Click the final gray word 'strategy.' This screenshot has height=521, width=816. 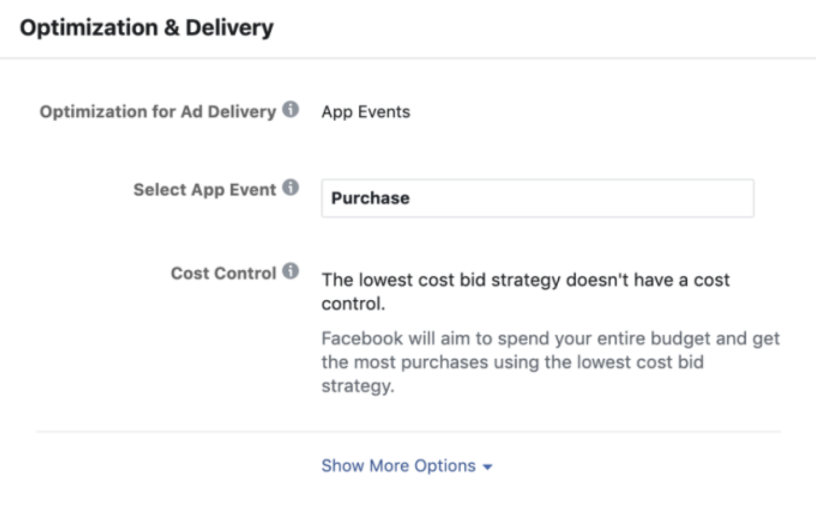[x=358, y=386]
